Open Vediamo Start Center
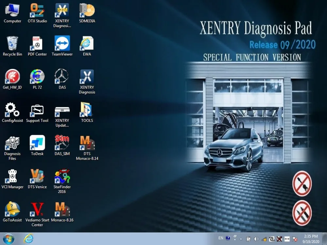Screen dimensions: 327x245 point(37,214)
